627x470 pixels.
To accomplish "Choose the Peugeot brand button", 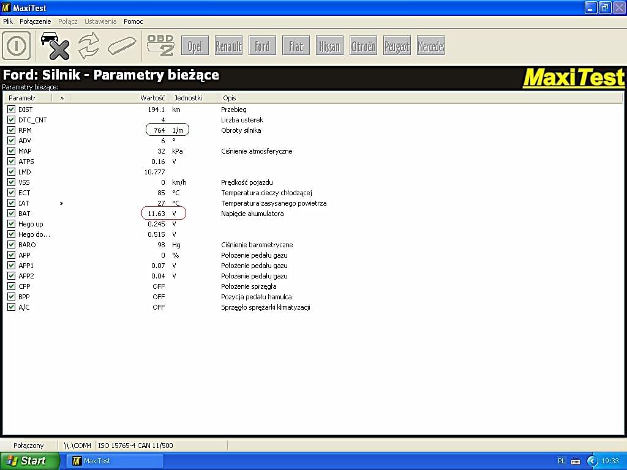I will (397, 45).
